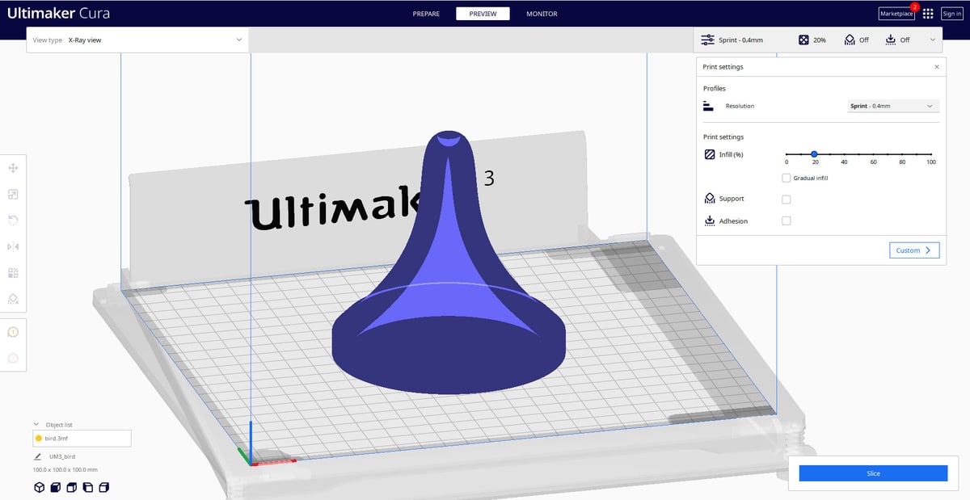The image size is (970, 500).
Task: Enable the Adhesion checkbox
Action: tap(786, 221)
